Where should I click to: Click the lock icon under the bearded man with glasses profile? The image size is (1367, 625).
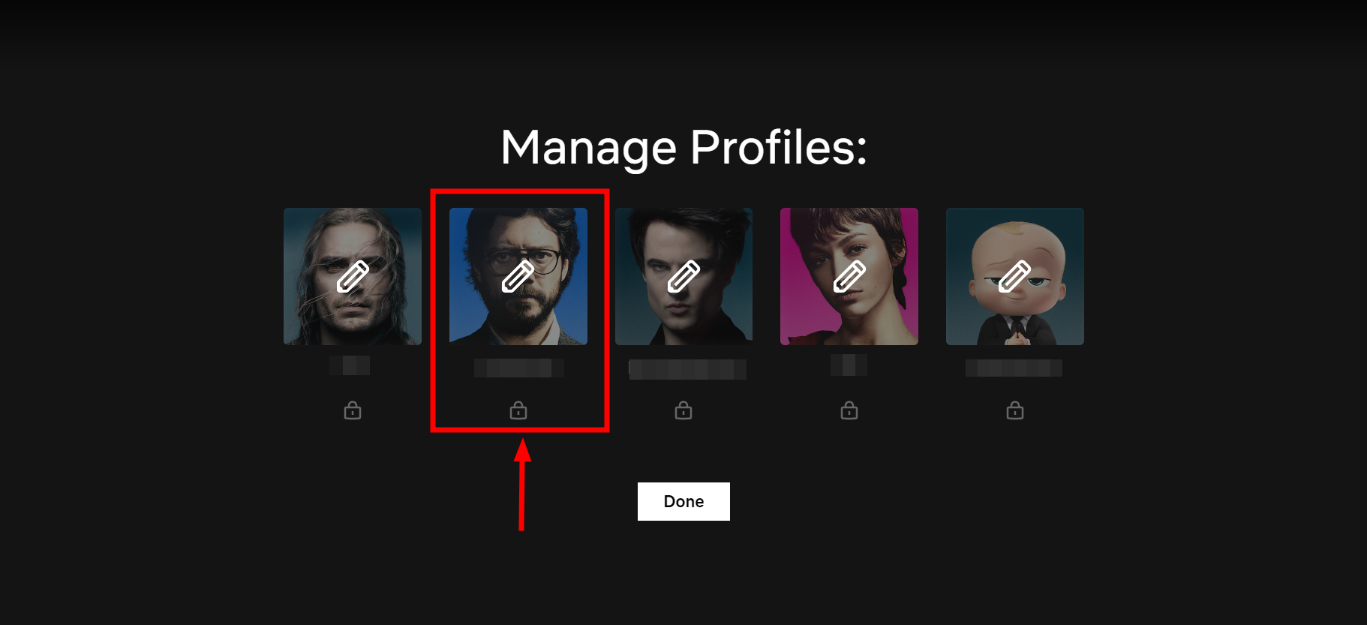(x=518, y=410)
